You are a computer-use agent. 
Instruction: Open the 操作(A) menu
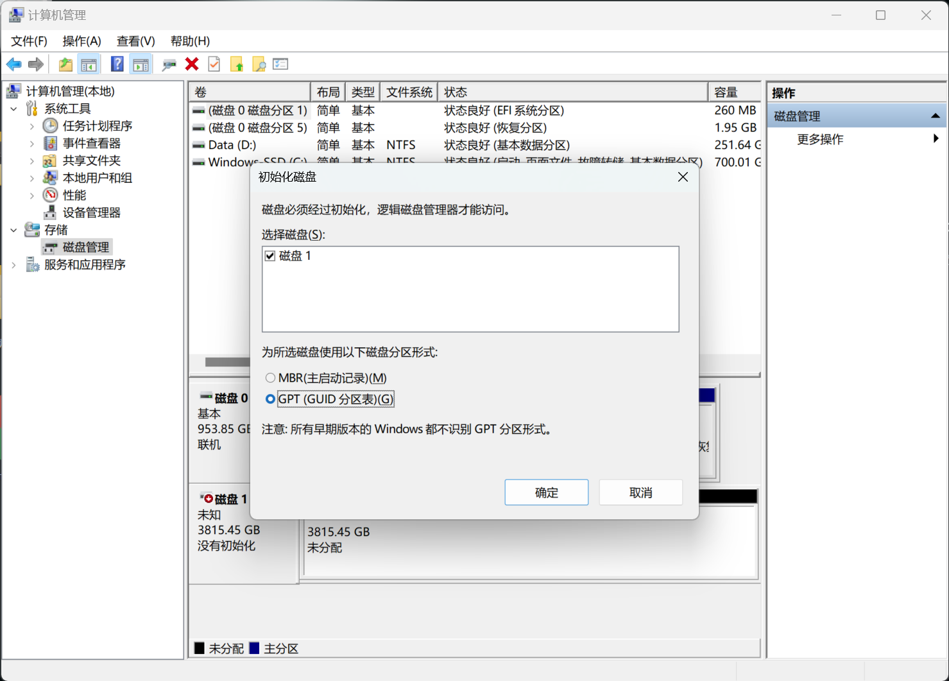pyautogui.click(x=81, y=41)
